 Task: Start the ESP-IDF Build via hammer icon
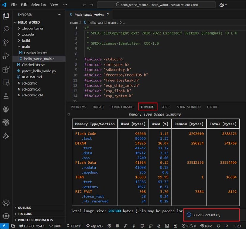[x=126, y=226]
